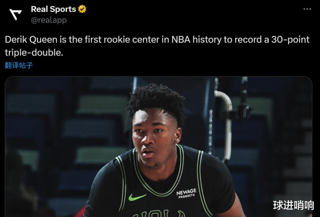The width and height of the screenshot is (320, 217).
Task: Click the player's face in the photo
Action: 153,138
